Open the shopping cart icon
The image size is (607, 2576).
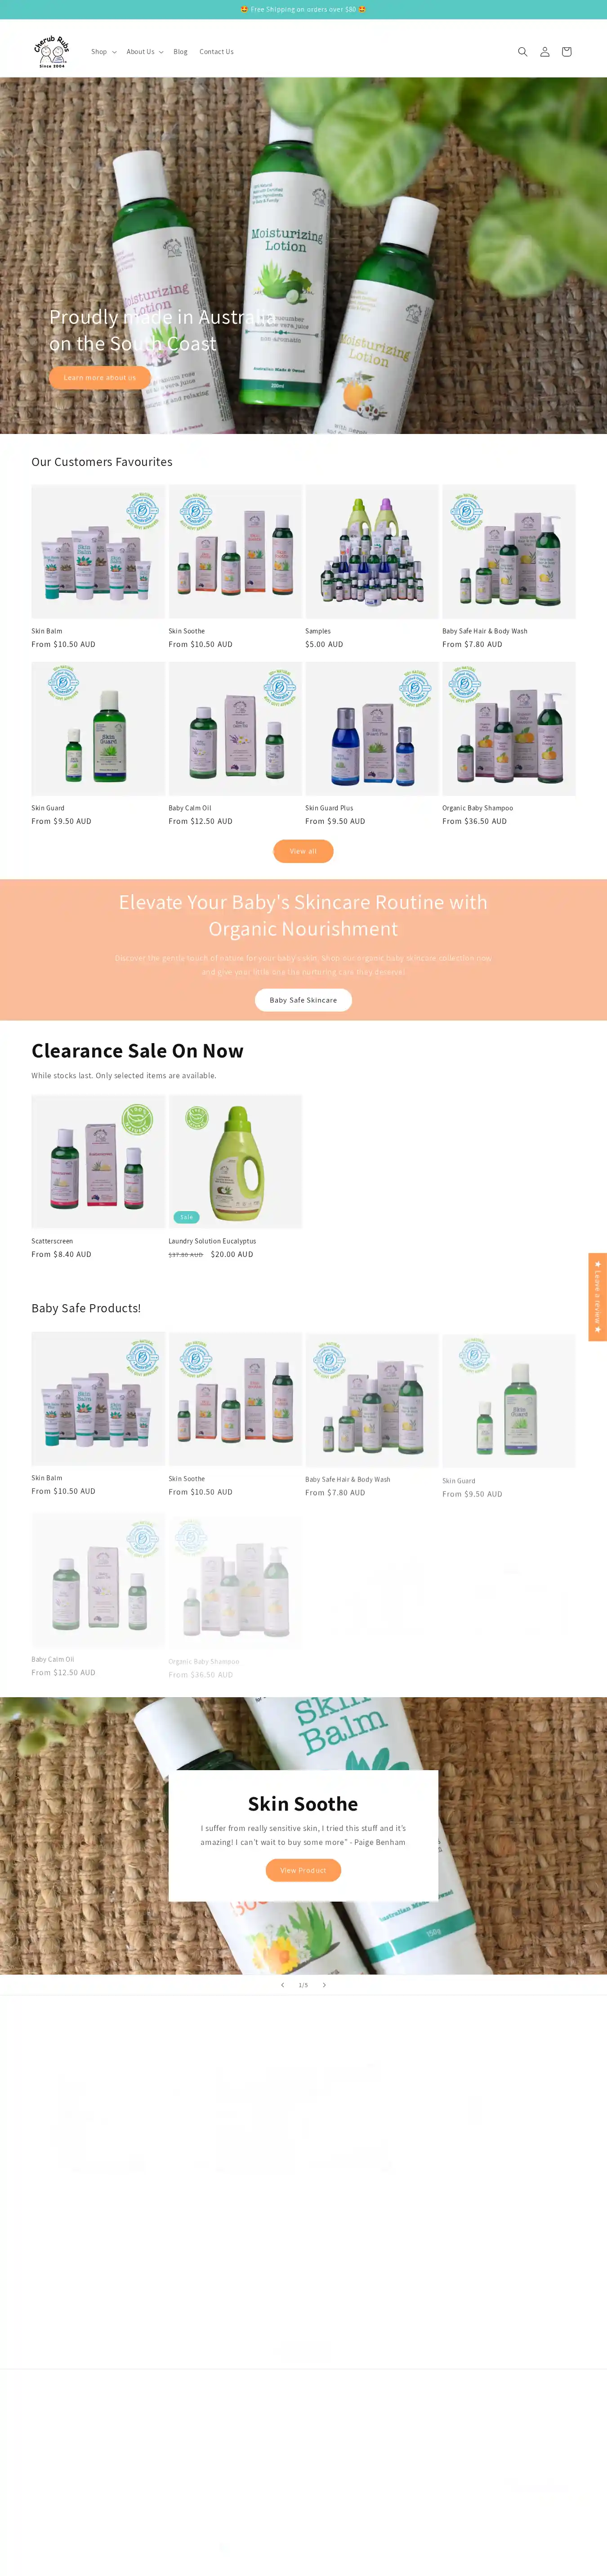(566, 52)
